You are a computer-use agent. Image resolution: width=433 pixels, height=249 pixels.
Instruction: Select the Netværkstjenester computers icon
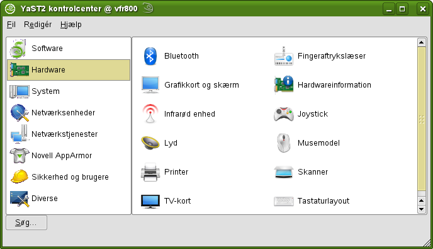point(20,134)
